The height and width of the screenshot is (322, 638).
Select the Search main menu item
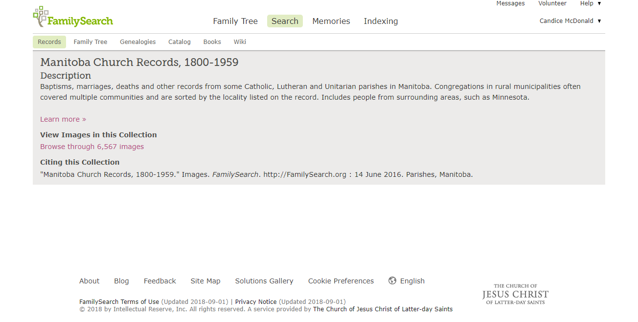pos(285,21)
